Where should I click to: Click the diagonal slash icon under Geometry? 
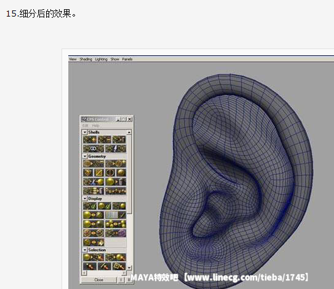click(99, 172)
